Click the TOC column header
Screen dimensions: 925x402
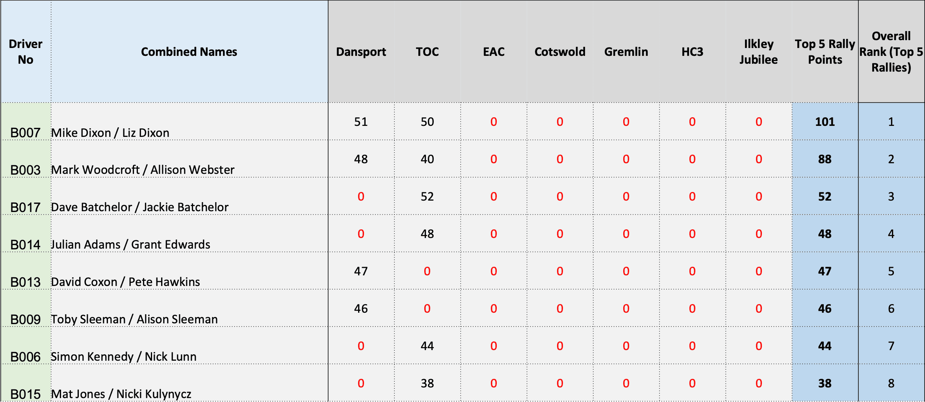427,52
